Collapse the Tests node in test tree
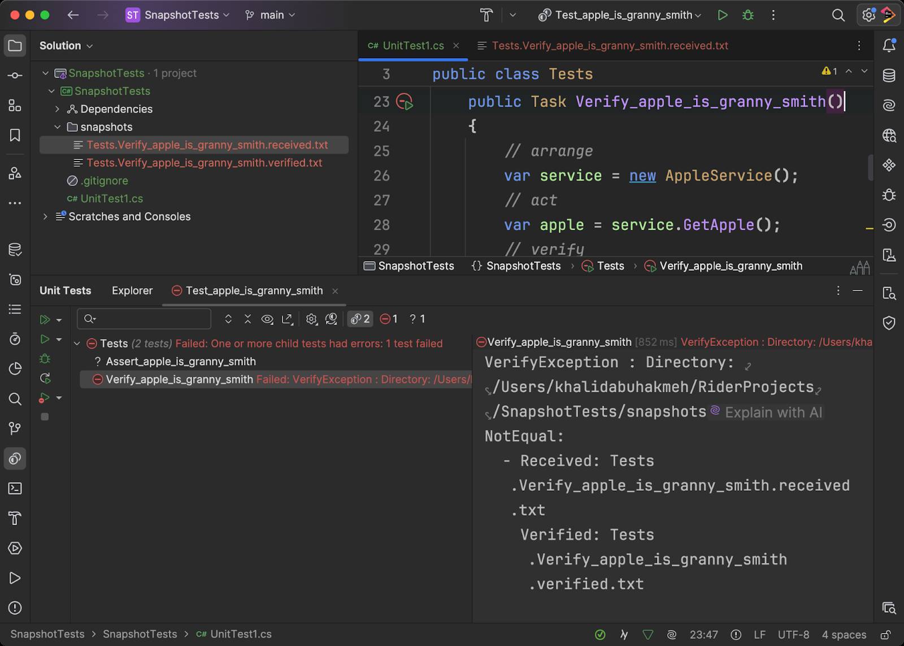The width and height of the screenshot is (904, 646). (77, 344)
